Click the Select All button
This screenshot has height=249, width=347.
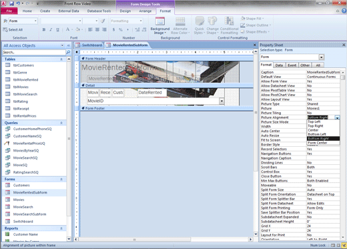tap(13, 29)
